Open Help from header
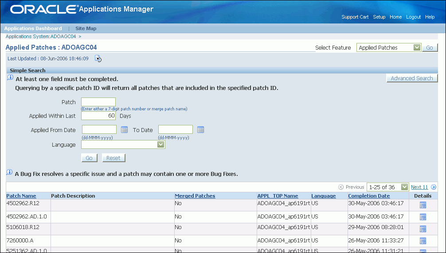The image size is (446, 253). [430, 17]
